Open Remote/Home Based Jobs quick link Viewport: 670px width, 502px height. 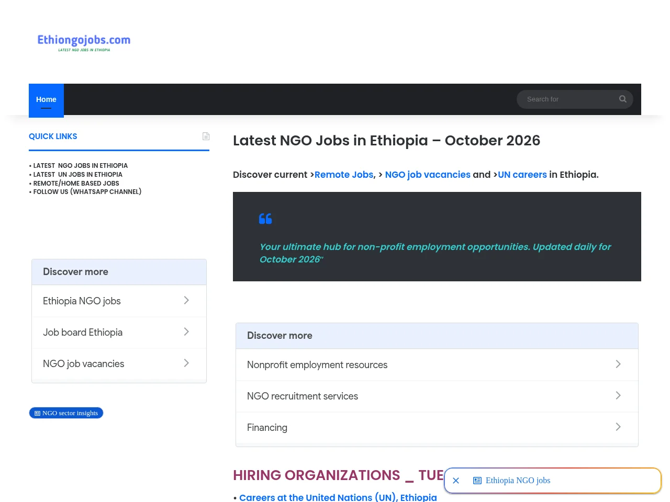click(x=76, y=183)
